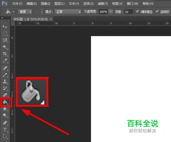The image size is (171, 142).
Task: Open the 模式 正常 blend mode dropdown
Action: click(68, 12)
